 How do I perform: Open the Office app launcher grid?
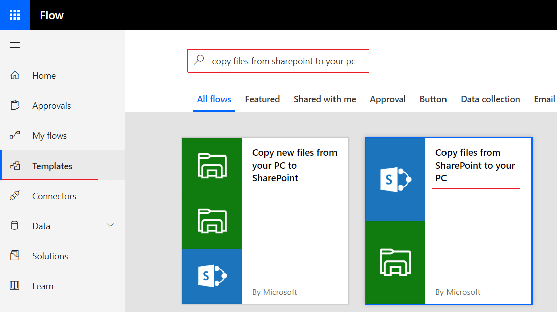click(15, 15)
